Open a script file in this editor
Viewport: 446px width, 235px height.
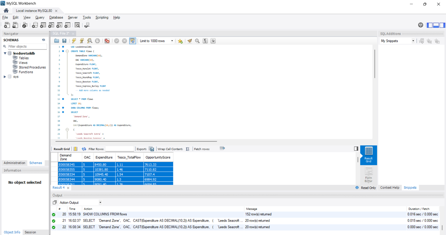(x=56, y=41)
